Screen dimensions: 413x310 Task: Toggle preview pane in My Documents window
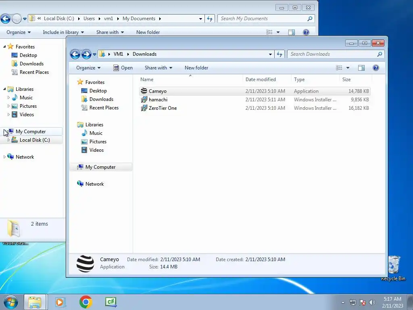click(x=292, y=32)
